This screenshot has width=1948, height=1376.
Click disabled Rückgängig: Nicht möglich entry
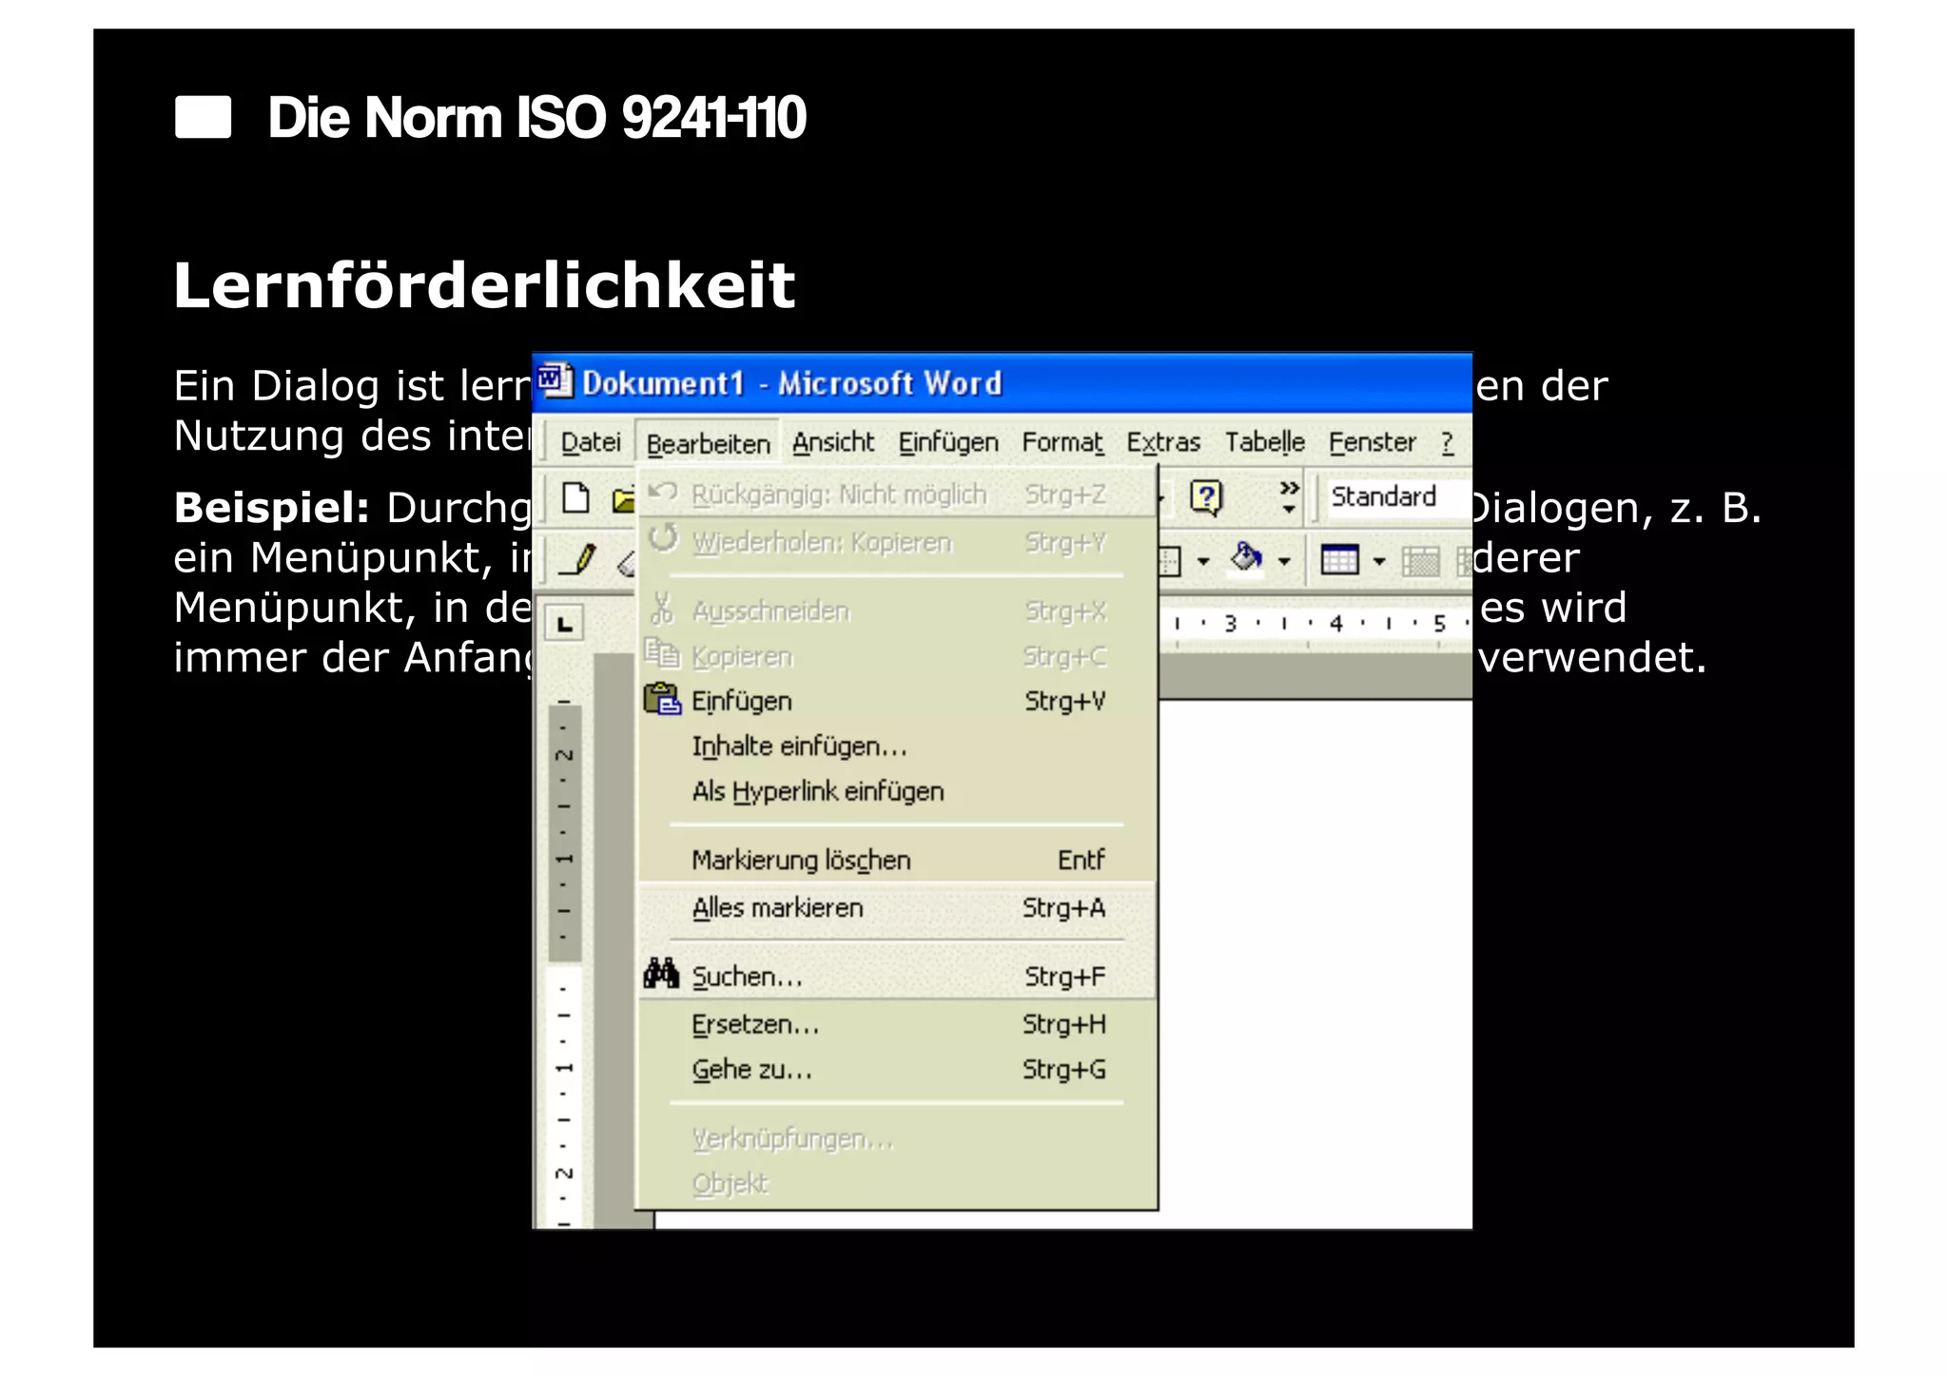tap(896, 494)
